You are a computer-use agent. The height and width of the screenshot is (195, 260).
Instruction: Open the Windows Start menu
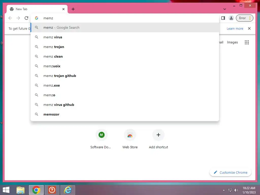[6, 190]
